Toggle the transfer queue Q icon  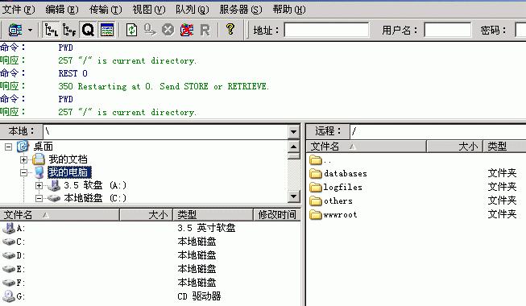point(88,31)
